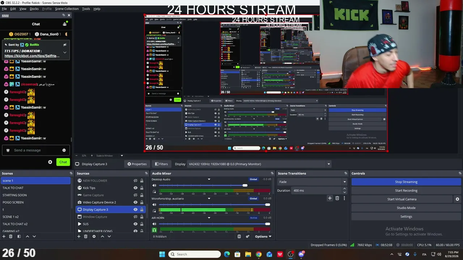463x260 pixels.
Task: Toggle lock on Display Capture 3 source
Action: 141,209
